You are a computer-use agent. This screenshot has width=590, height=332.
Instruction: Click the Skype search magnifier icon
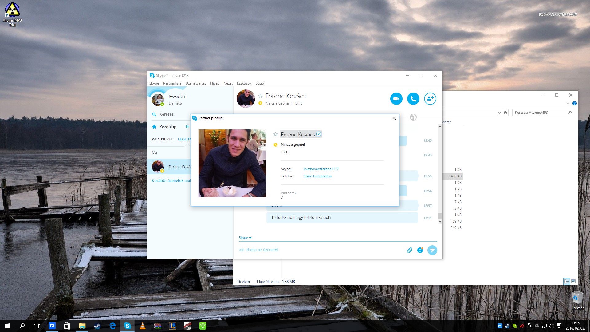[x=154, y=114]
